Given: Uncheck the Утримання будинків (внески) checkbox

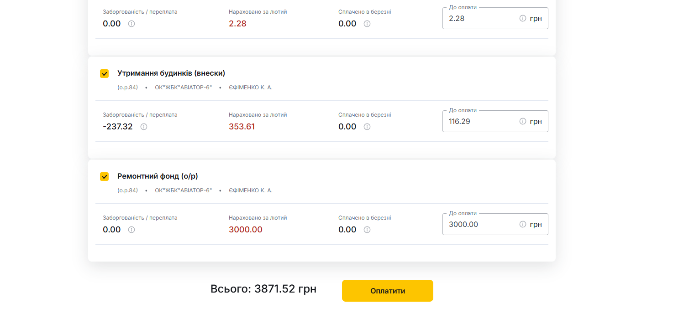Looking at the screenshot, I should pyautogui.click(x=105, y=74).
